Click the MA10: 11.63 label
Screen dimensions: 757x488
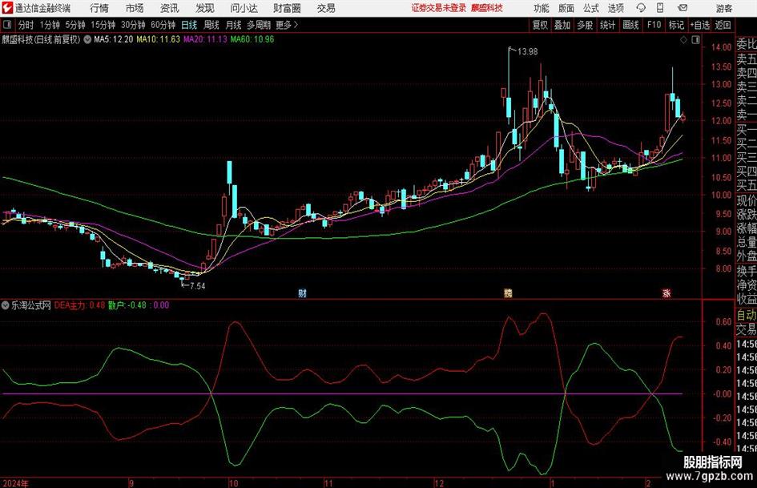pos(158,39)
